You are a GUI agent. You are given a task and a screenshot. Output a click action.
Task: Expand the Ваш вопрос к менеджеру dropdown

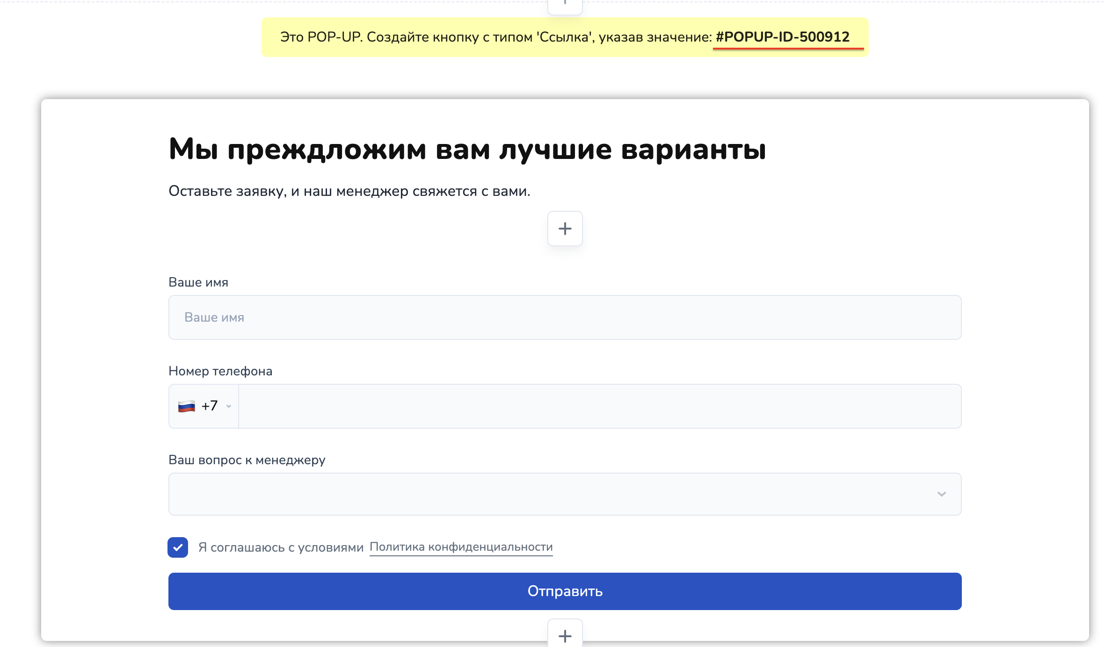pos(565,494)
